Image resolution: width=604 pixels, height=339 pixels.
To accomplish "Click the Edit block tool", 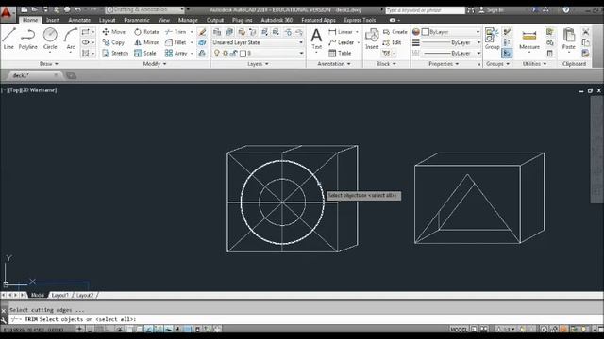I will [393, 42].
